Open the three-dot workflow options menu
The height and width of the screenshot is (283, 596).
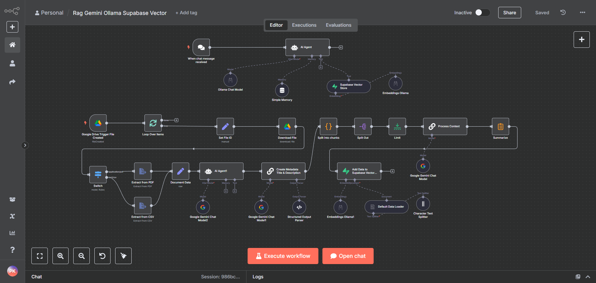(x=582, y=12)
